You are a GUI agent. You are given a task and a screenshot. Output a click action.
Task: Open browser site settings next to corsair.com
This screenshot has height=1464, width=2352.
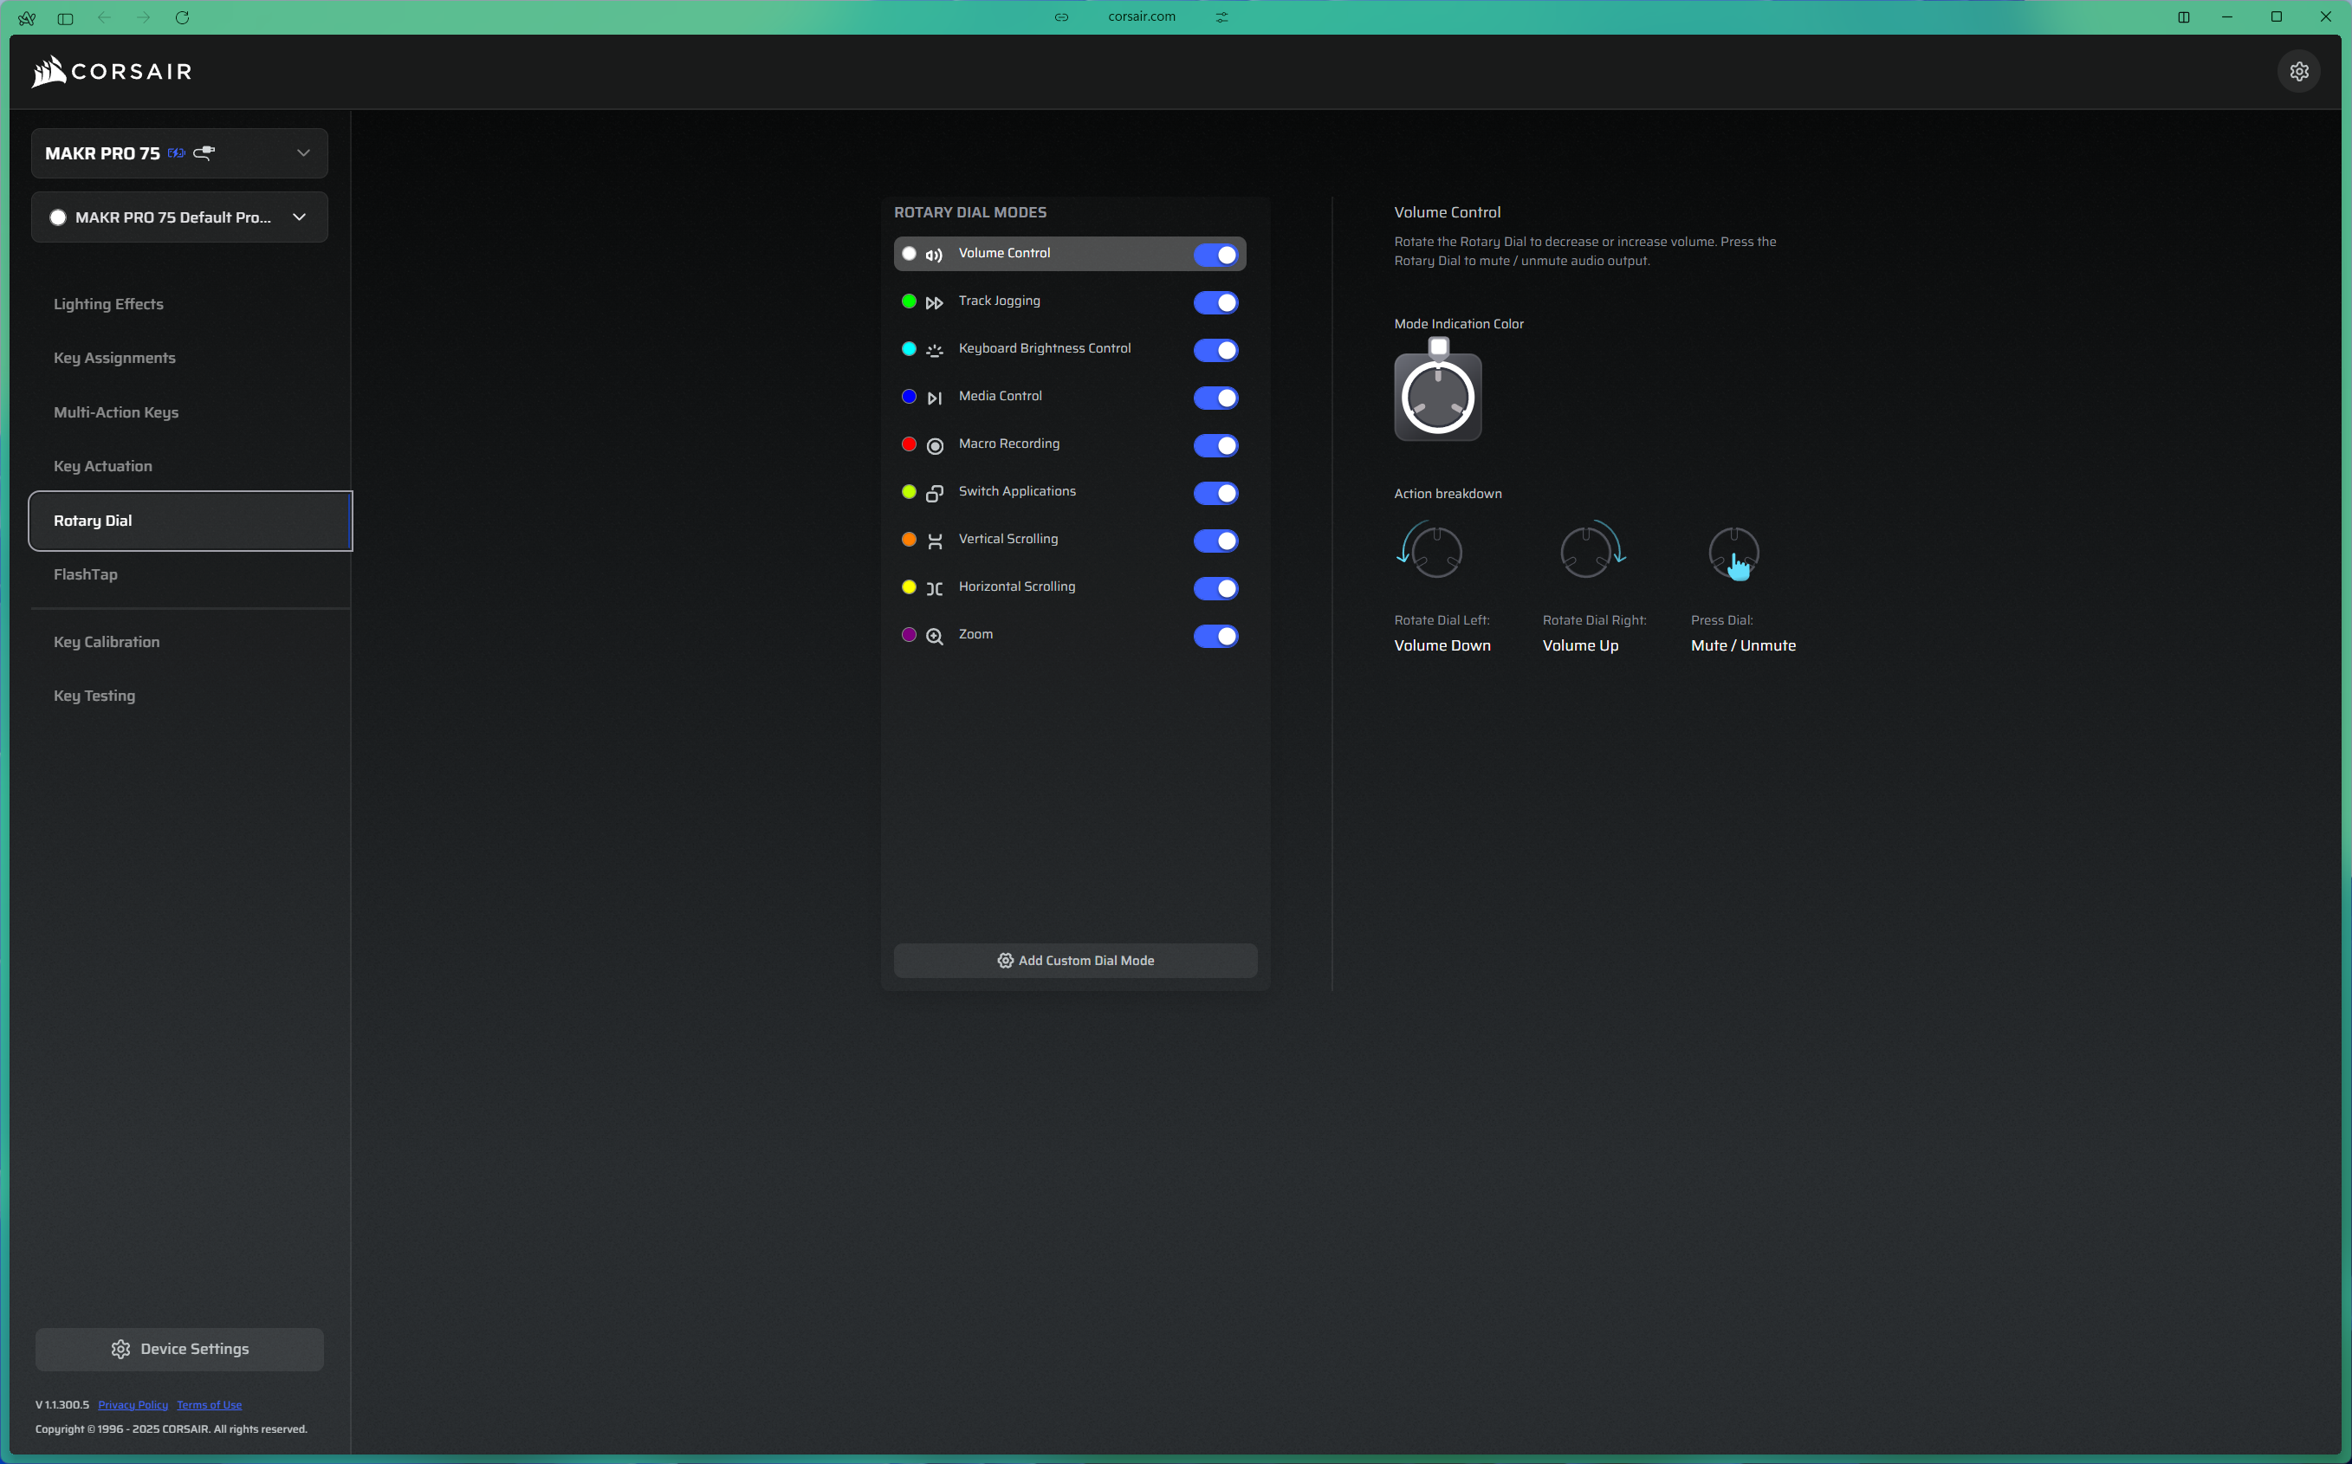click(1222, 17)
